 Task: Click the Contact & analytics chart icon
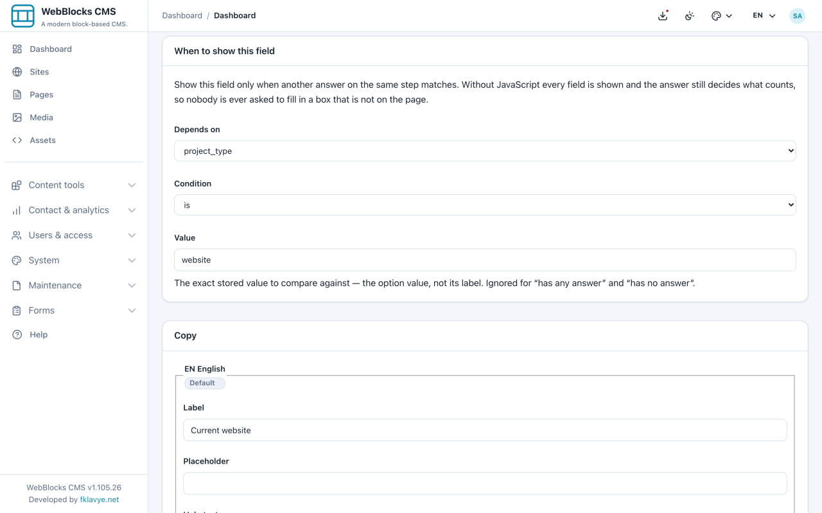coord(17,210)
